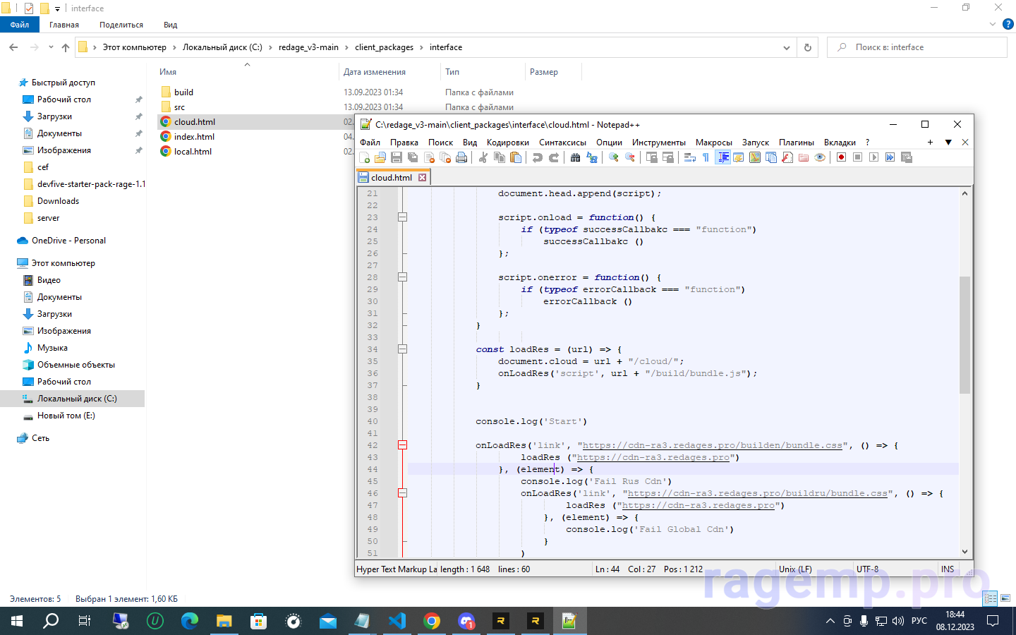Collapse the code fold at line 23
The height and width of the screenshot is (635, 1016).
402,217
